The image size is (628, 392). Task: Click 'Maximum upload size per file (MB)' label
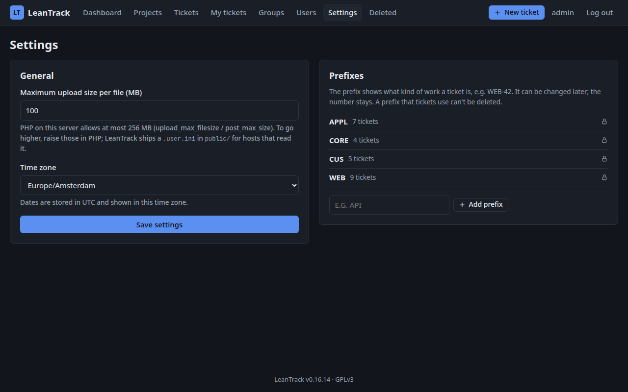(x=81, y=93)
